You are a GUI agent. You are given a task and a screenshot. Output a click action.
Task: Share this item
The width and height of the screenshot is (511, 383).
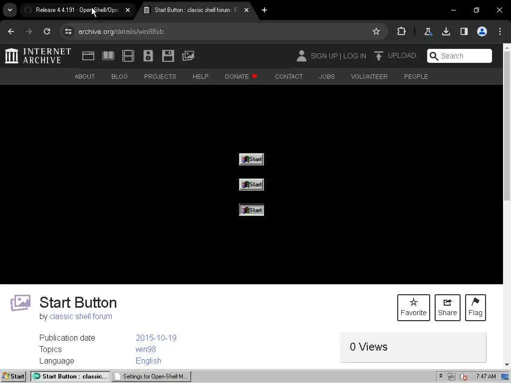(x=448, y=308)
